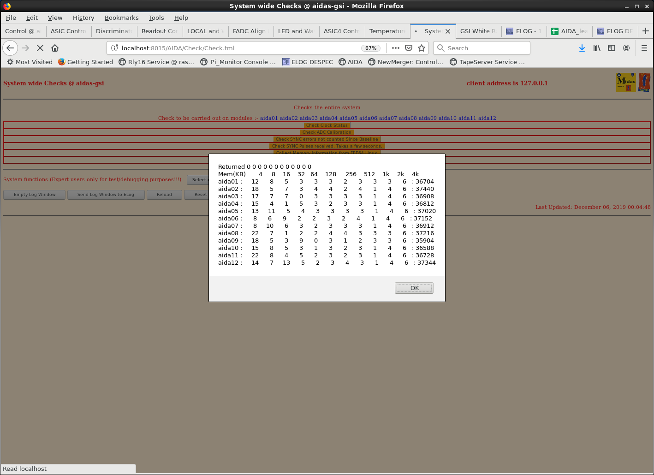Open page actions three-dot menu
This screenshot has height=475, width=654.
pyautogui.click(x=395, y=48)
